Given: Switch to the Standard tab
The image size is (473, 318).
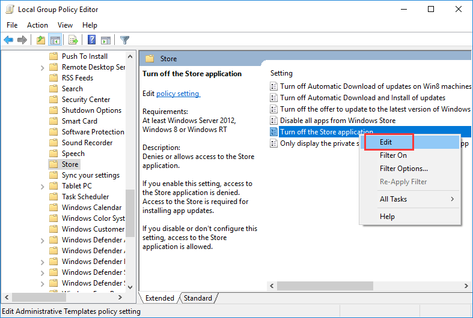Looking at the screenshot, I should point(198,298).
